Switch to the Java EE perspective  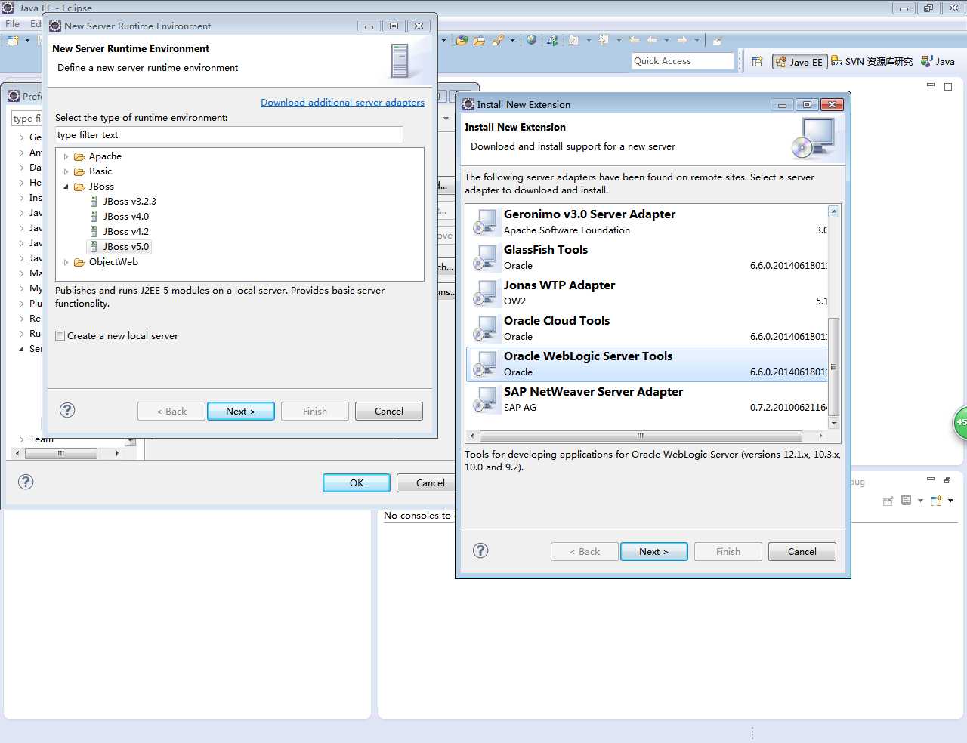click(799, 62)
